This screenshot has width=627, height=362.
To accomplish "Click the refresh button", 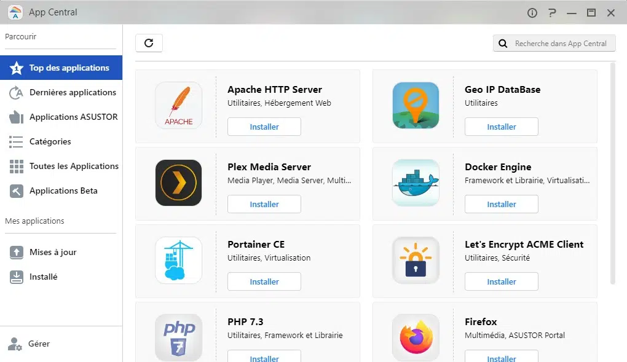I will pyautogui.click(x=149, y=43).
